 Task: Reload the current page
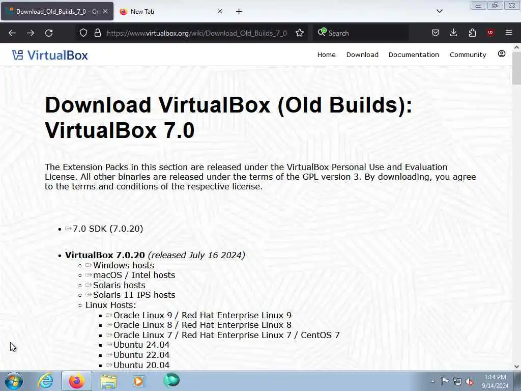click(x=49, y=33)
